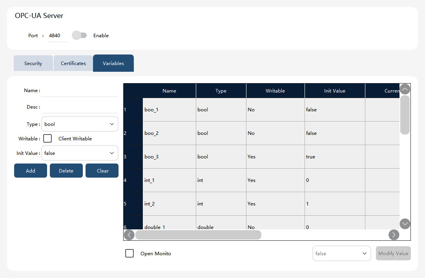
Task: Click the table scroll-right arrow icon
Action: (x=394, y=235)
